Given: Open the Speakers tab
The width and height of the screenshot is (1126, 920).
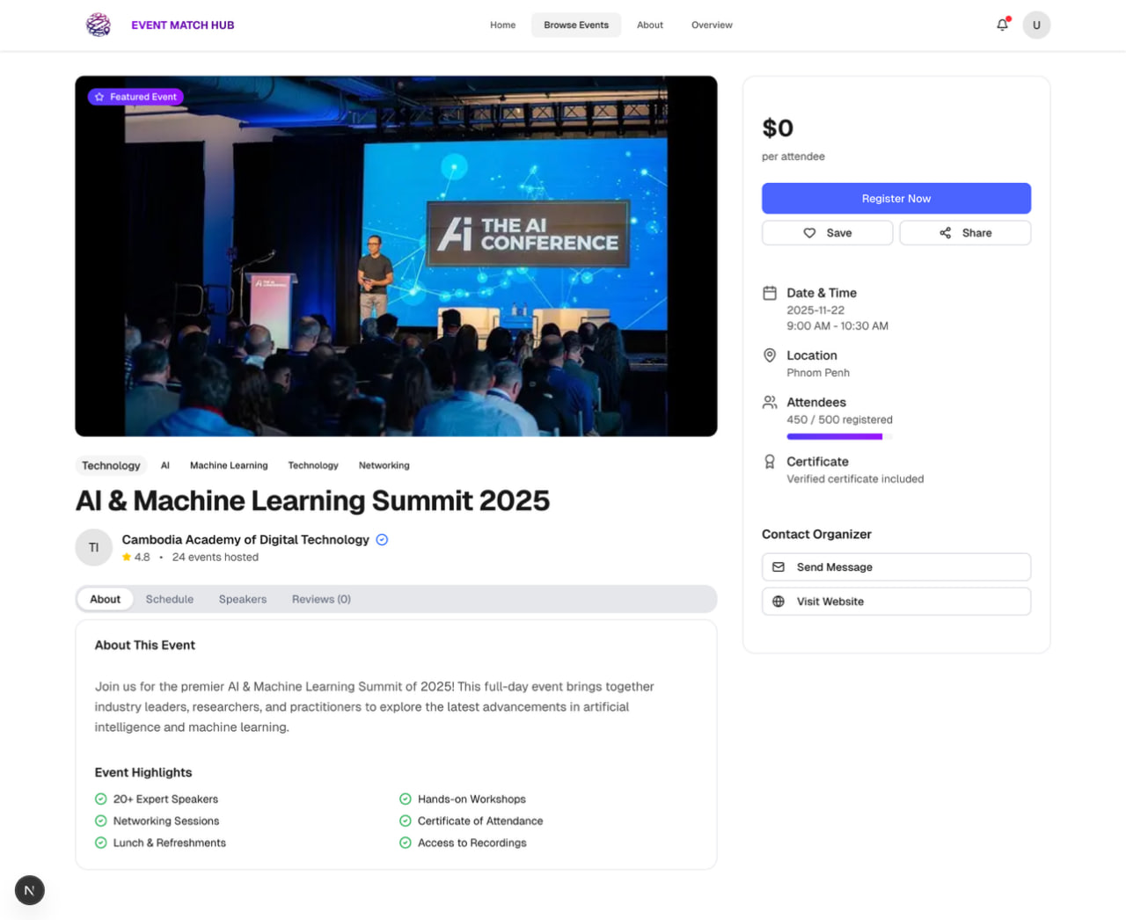Looking at the screenshot, I should coord(243,599).
